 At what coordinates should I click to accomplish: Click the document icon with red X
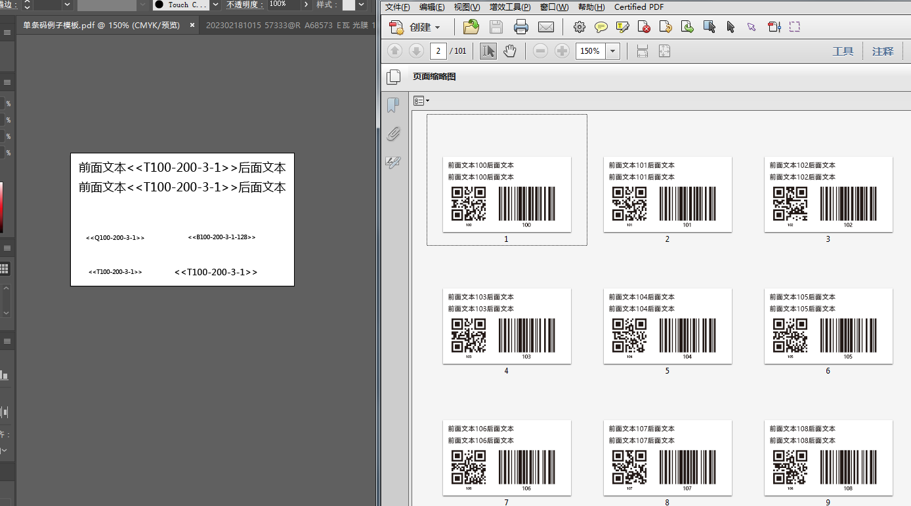645,27
